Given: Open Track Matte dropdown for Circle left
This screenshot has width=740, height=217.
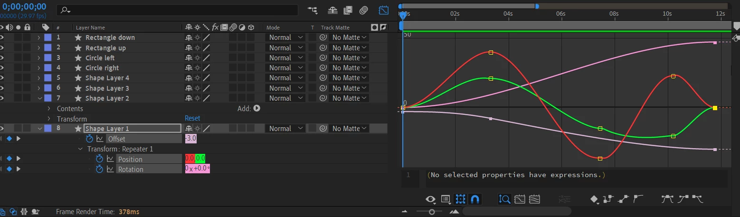Looking at the screenshot, I should coord(349,57).
